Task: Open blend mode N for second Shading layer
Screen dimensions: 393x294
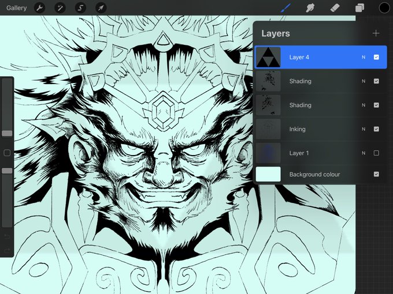Action: tap(364, 105)
